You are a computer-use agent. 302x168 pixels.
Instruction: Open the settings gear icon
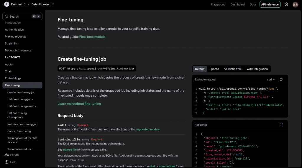click(x=286, y=4)
